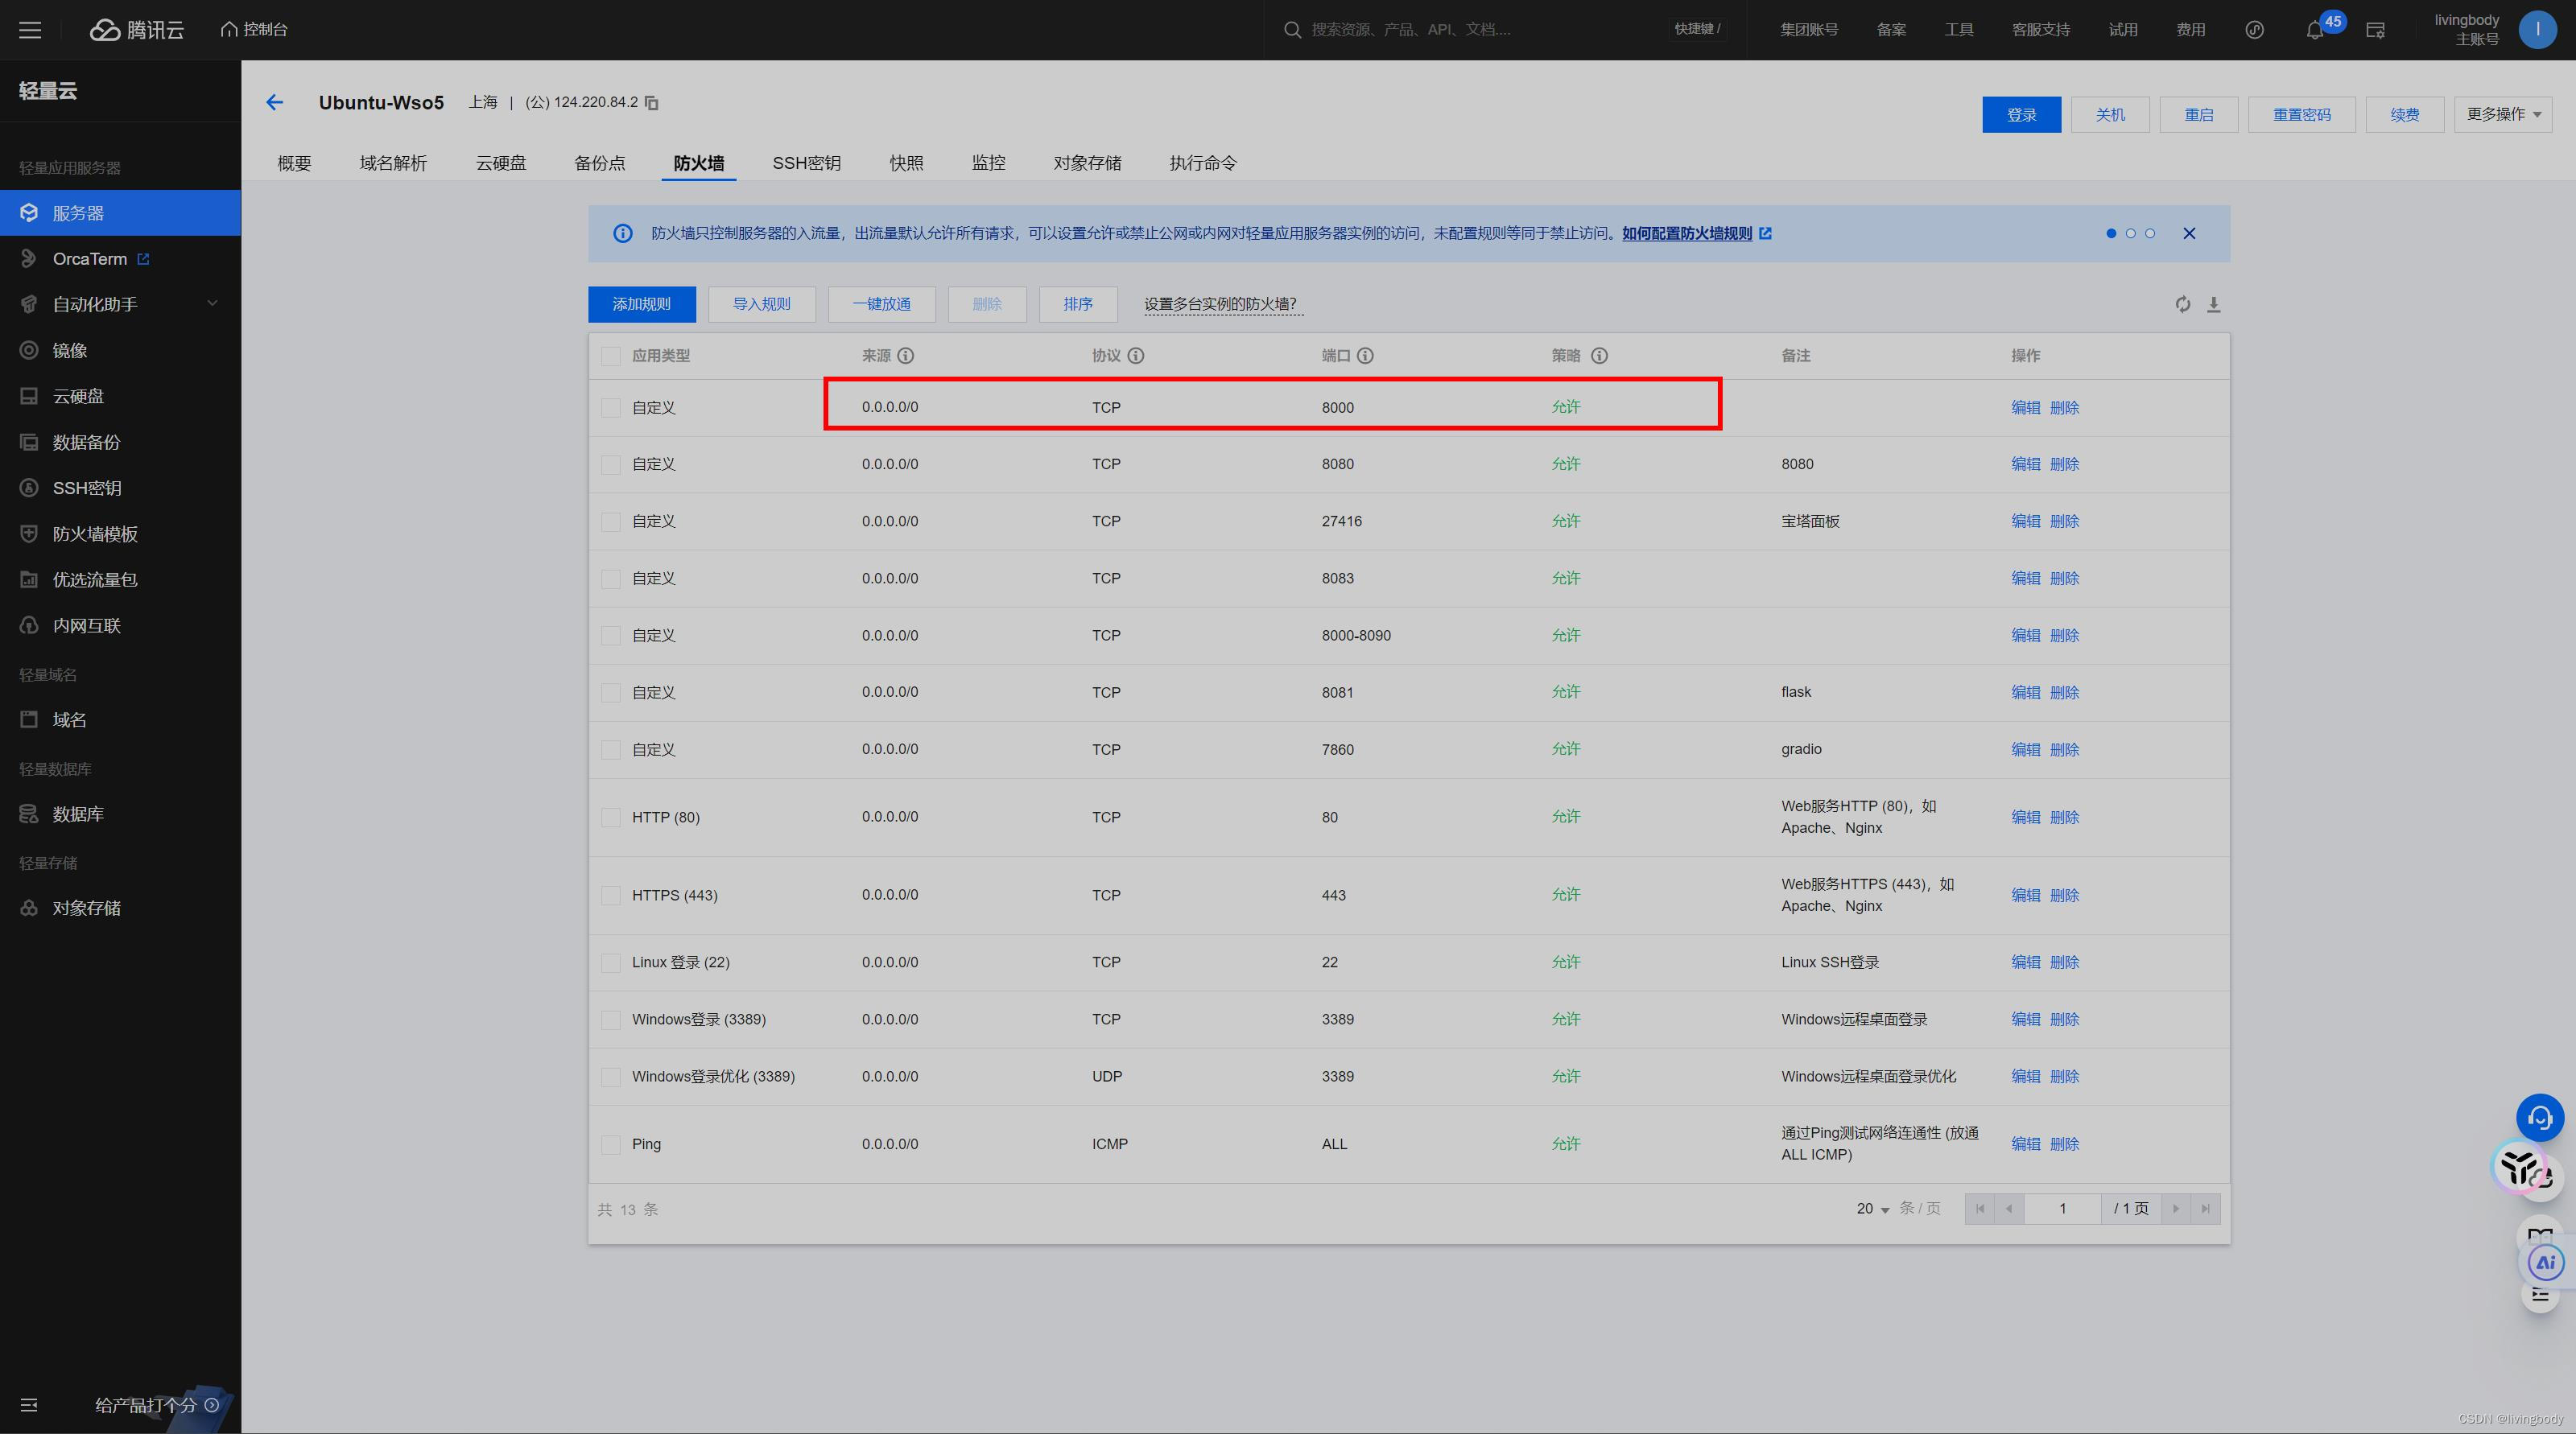Close the blue firewall info banner
This screenshot has height=1434, width=2576.
2189,234
